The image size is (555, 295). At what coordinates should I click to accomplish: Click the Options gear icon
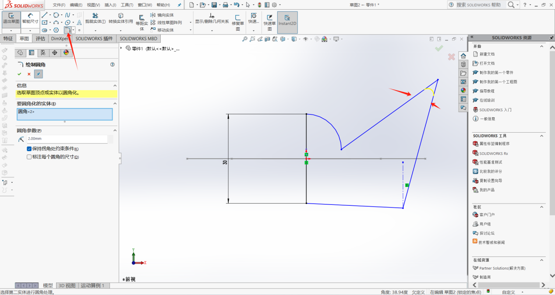click(x=274, y=5)
